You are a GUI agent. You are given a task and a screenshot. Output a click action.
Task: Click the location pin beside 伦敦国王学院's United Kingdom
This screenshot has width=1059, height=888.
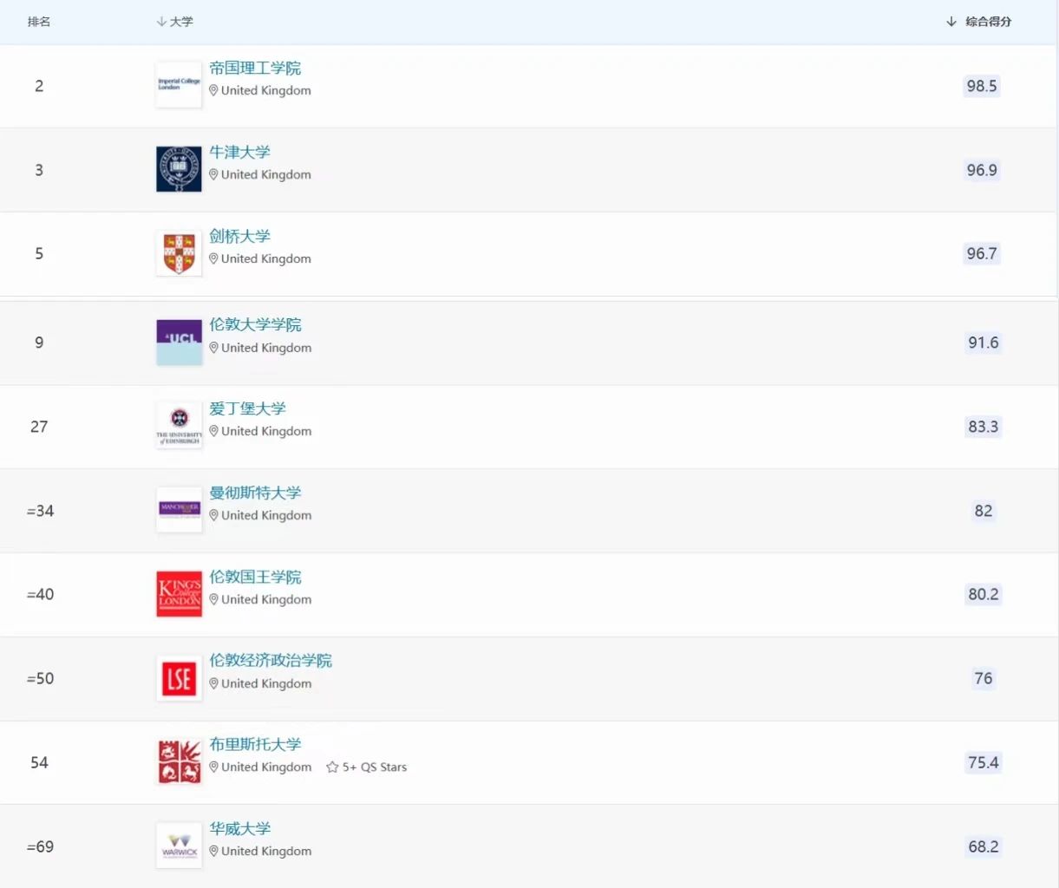[213, 599]
